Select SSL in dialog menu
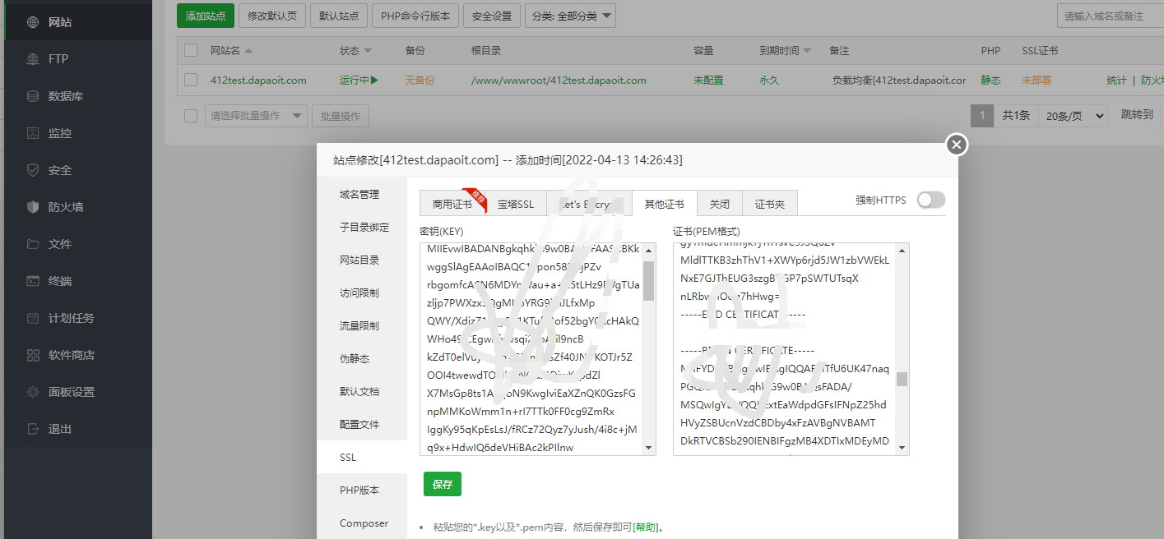Screen dimensions: 1164x539 pyautogui.click(x=362, y=457)
